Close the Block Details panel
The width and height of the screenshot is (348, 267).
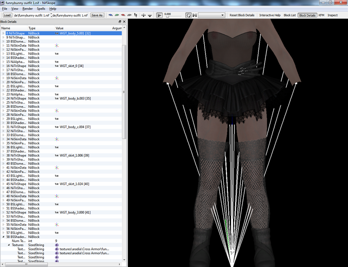click(x=124, y=21)
